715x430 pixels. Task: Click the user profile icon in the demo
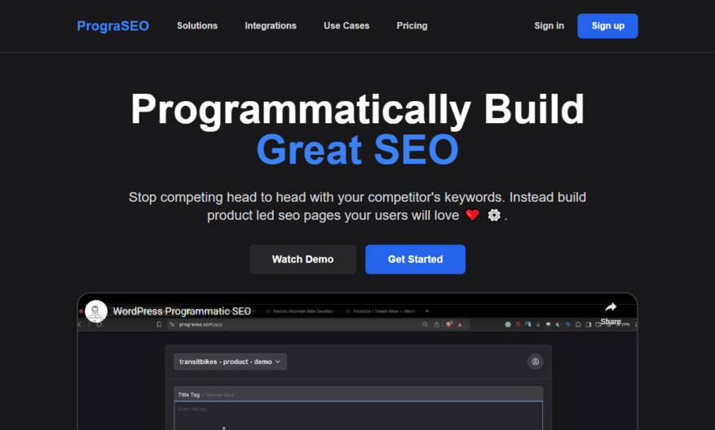tap(536, 362)
